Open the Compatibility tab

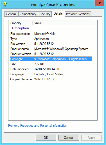(x=28, y=14)
